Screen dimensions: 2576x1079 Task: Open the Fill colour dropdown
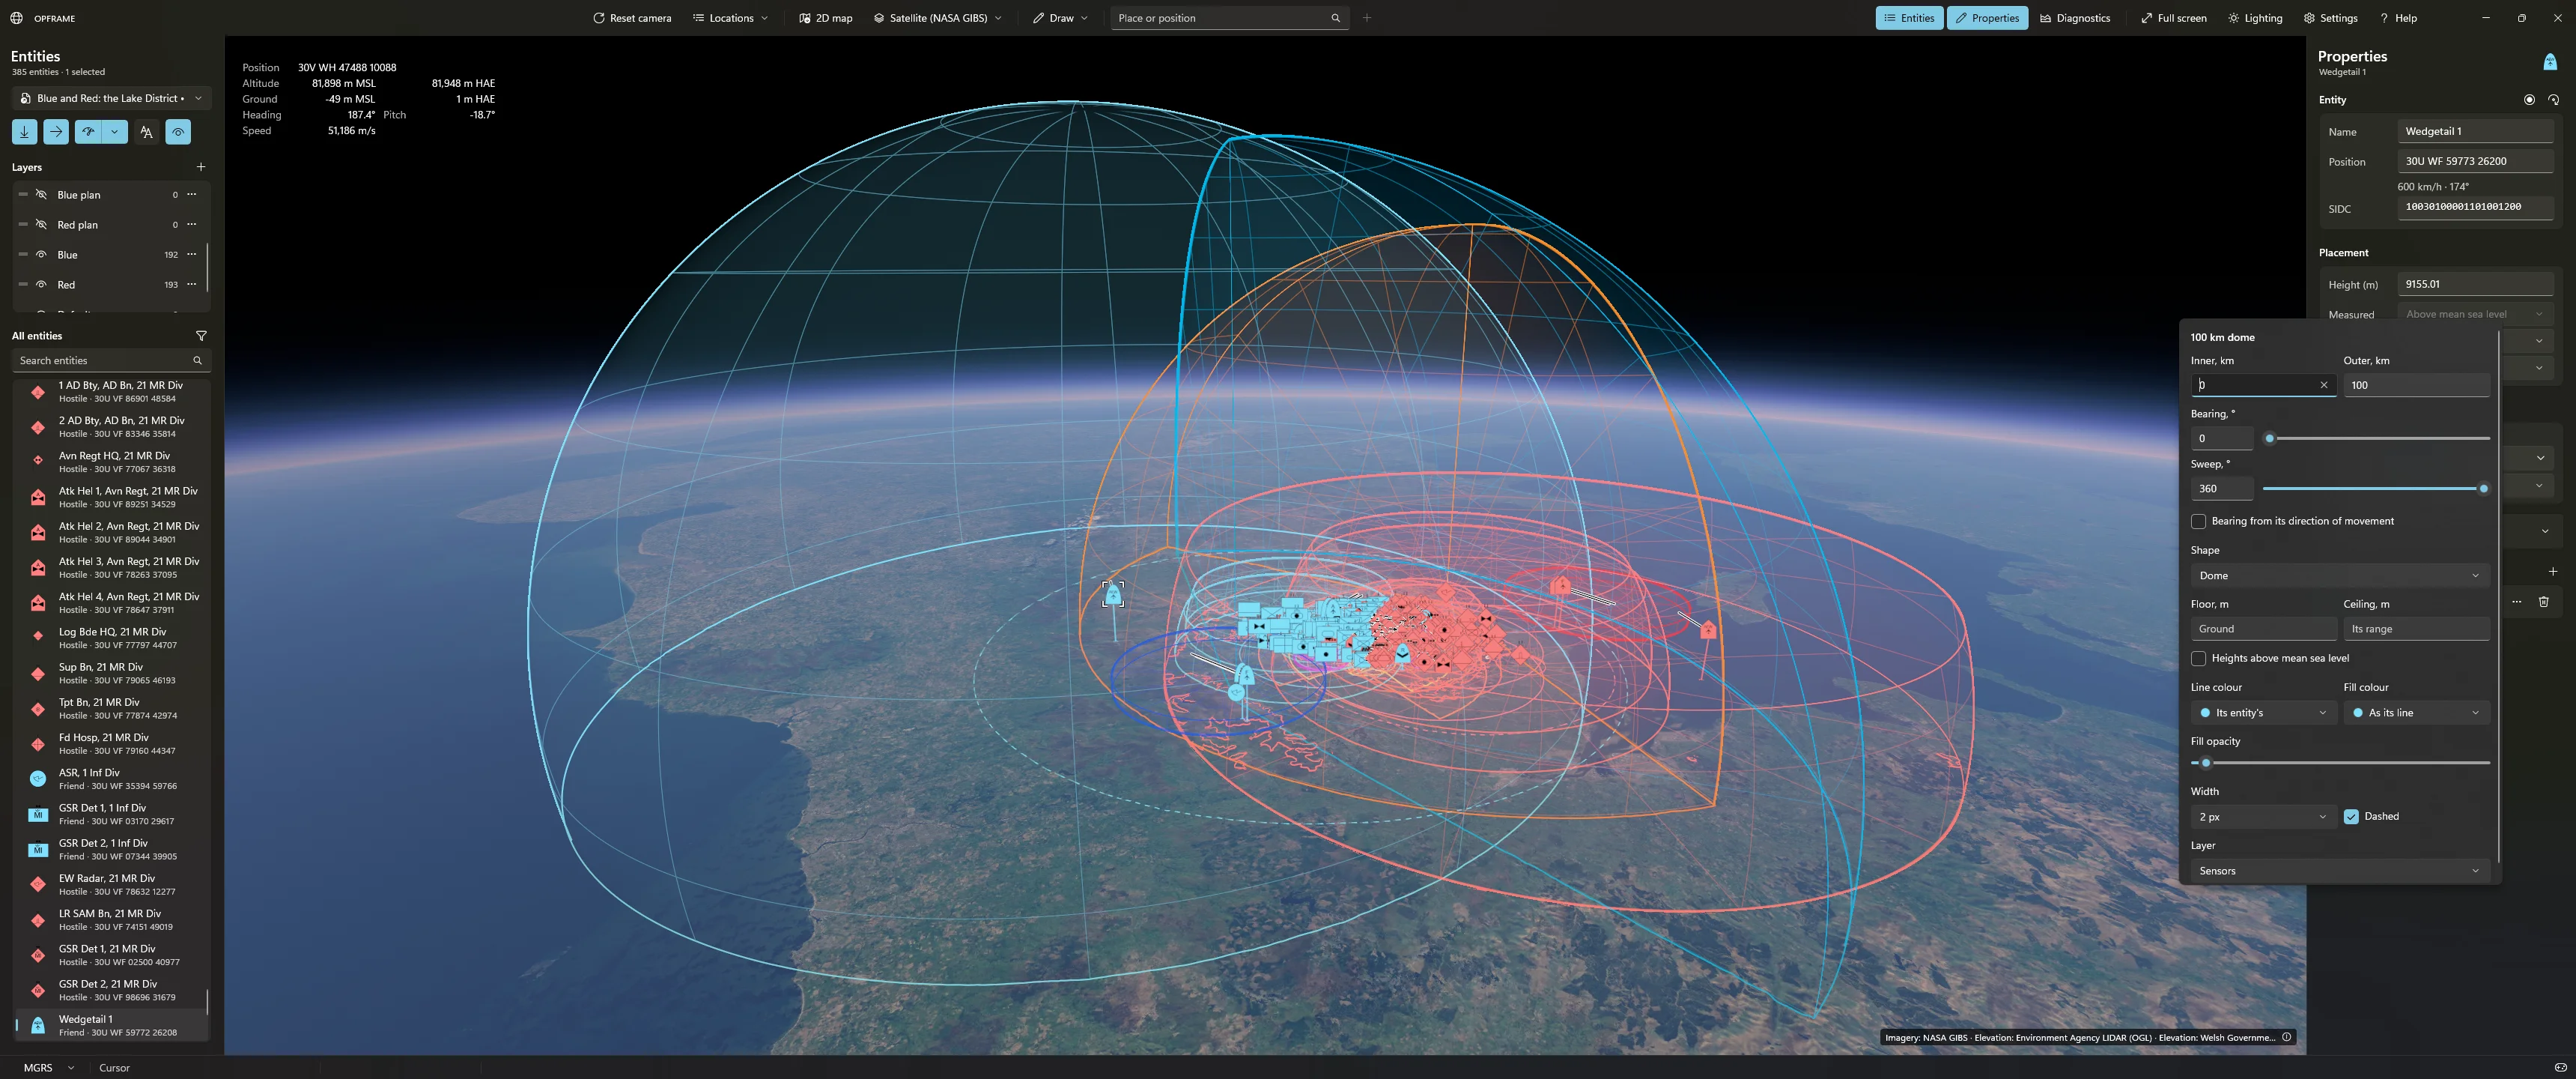coord(2416,713)
